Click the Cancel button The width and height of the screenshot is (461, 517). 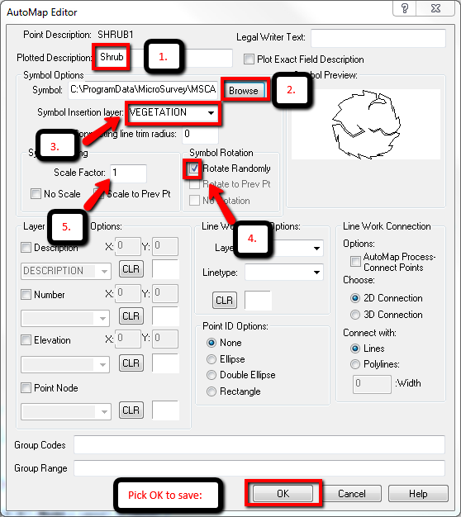click(351, 494)
